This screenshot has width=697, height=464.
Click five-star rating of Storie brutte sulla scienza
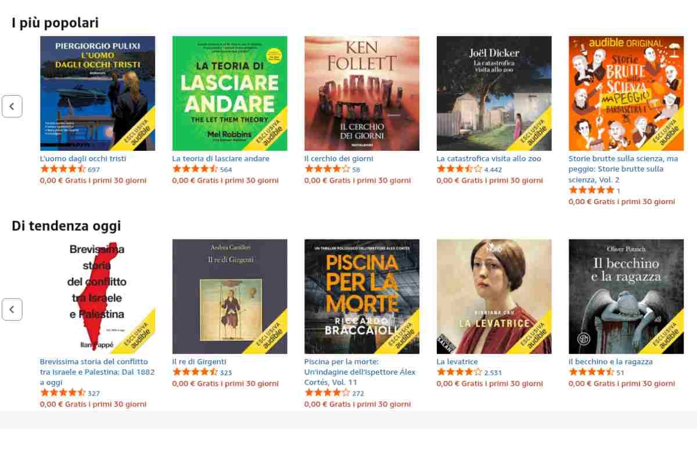pyautogui.click(x=591, y=190)
